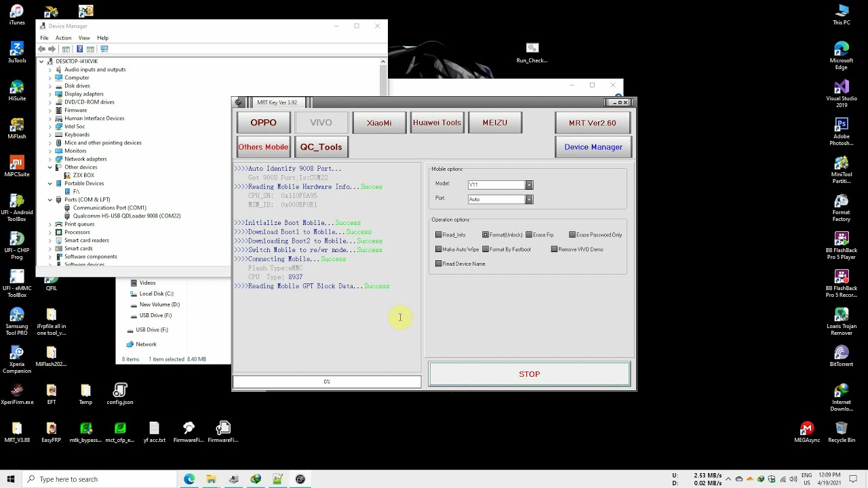Open the config.json file icon
This screenshot has width=868, height=488.
[120, 394]
